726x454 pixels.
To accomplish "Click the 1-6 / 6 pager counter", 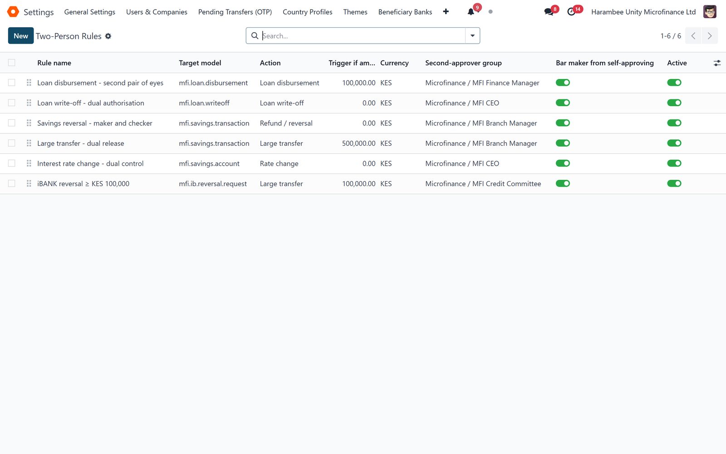I will pos(671,36).
